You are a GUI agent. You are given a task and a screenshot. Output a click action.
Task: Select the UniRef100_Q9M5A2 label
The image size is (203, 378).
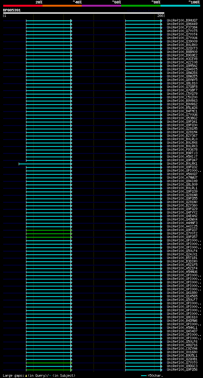[182, 66]
